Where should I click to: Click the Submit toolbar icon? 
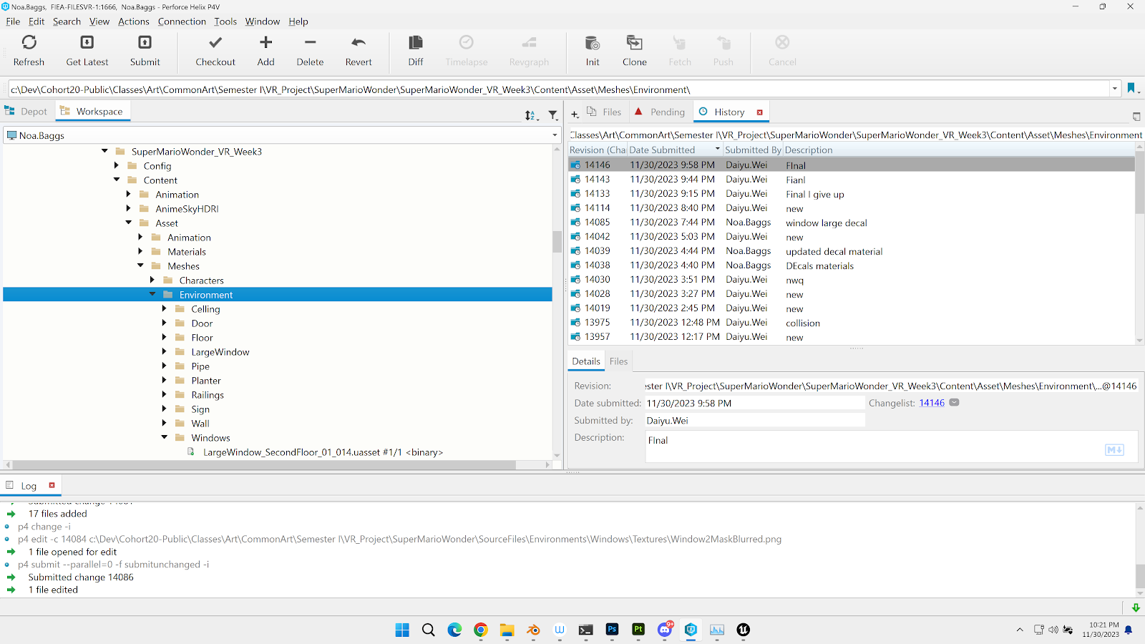[145, 43]
